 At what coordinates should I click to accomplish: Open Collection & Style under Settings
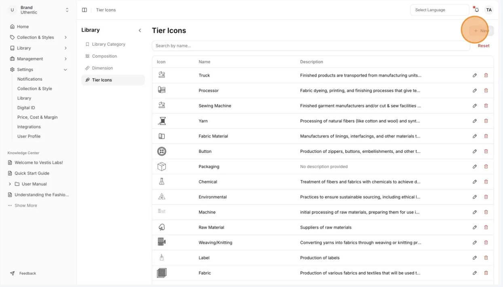35,89
